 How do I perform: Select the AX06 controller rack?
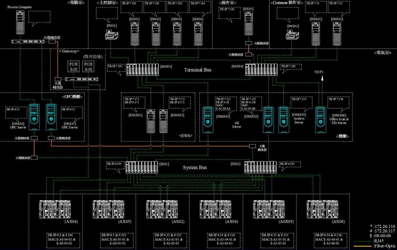point(322,209)
